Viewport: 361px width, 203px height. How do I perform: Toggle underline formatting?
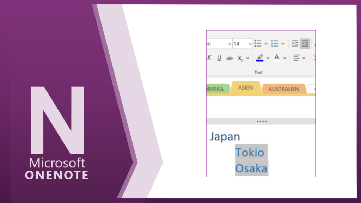coord(219,58)
